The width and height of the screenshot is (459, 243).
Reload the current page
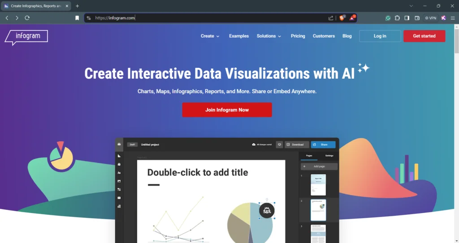pos(27,18)
